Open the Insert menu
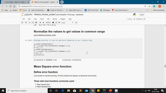Screen dimensions: 166x93 [x=42, y=19]
